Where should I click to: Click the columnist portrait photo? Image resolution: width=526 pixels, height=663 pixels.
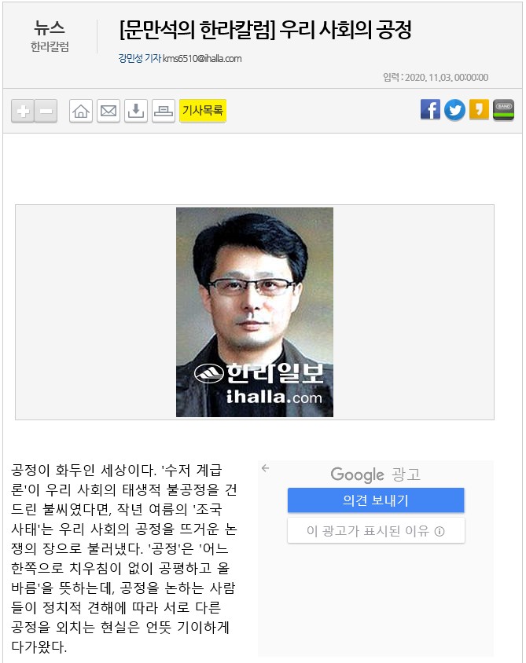255,312
